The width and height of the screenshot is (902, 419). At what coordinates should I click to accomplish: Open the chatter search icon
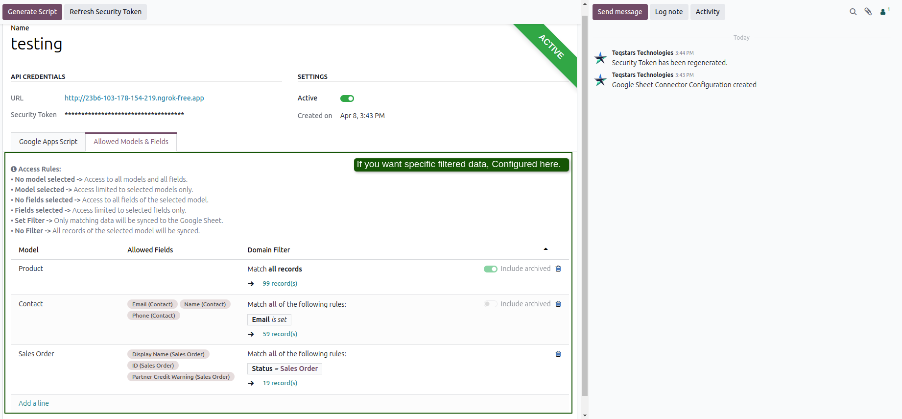pyautogui.click(x=853, y=12)
